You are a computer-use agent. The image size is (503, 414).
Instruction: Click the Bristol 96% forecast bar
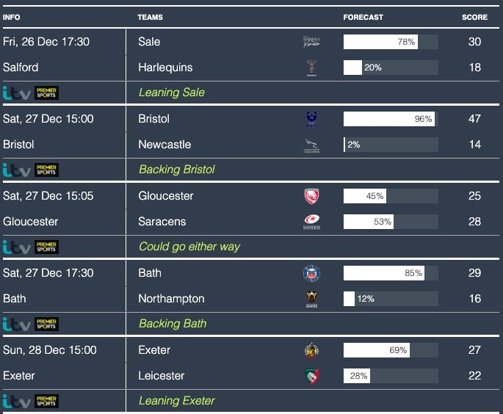coord(390,119)
